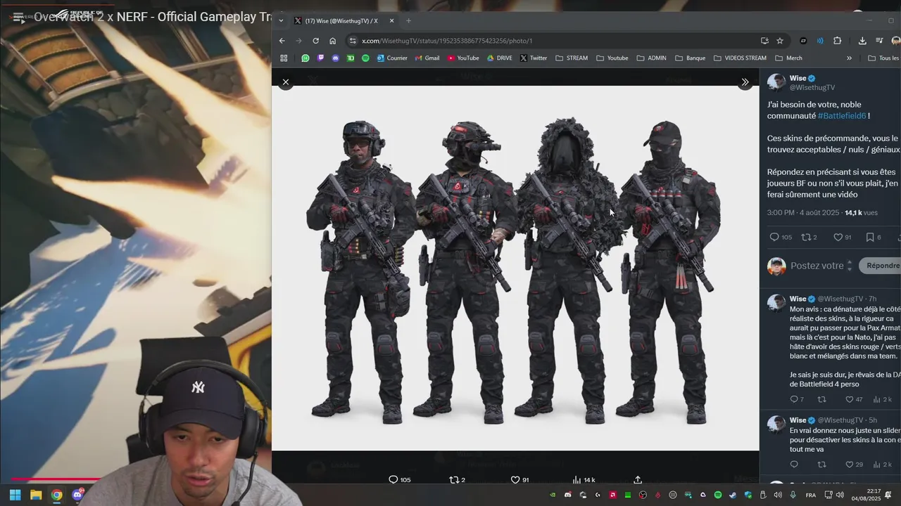Open browser home page icon

click(333, 41)
